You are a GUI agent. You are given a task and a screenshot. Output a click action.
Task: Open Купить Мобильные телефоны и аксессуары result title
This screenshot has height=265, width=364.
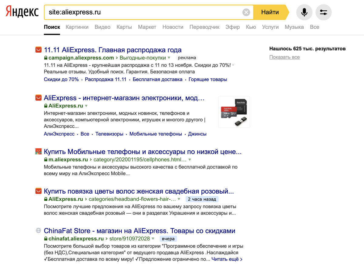(143, 152)
